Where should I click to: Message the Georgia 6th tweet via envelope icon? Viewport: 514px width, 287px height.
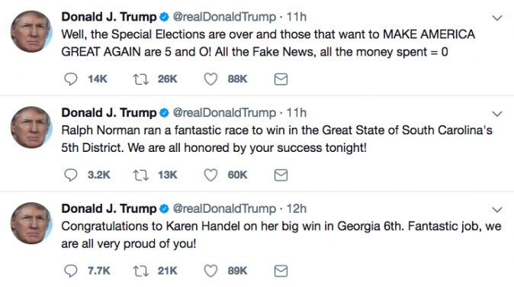[x=281, y=271]
